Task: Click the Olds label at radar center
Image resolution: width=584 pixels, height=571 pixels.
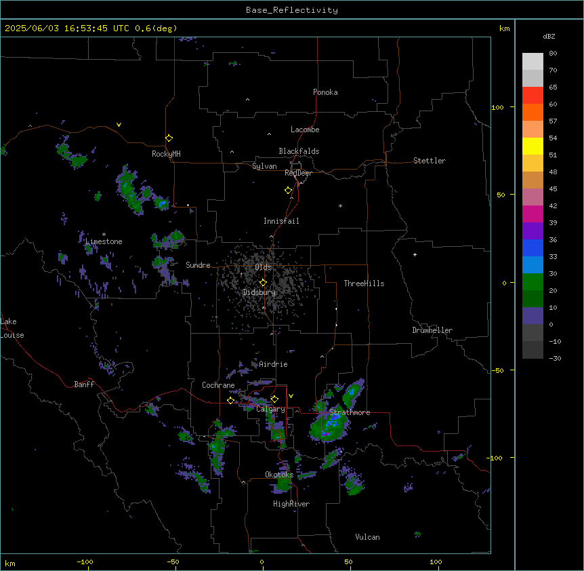Action: (263, 267)
